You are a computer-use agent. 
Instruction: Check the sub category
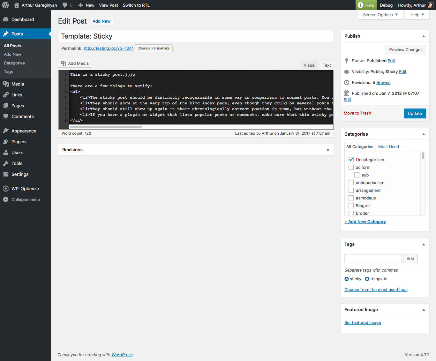coord(357,175)
